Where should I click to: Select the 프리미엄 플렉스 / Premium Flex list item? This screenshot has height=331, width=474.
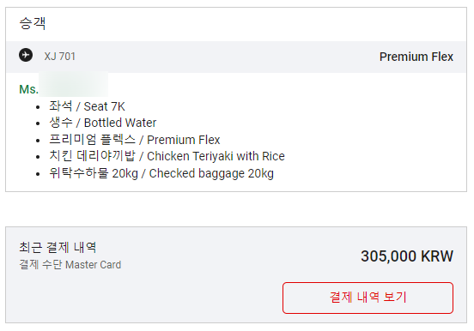pos(135,140)
